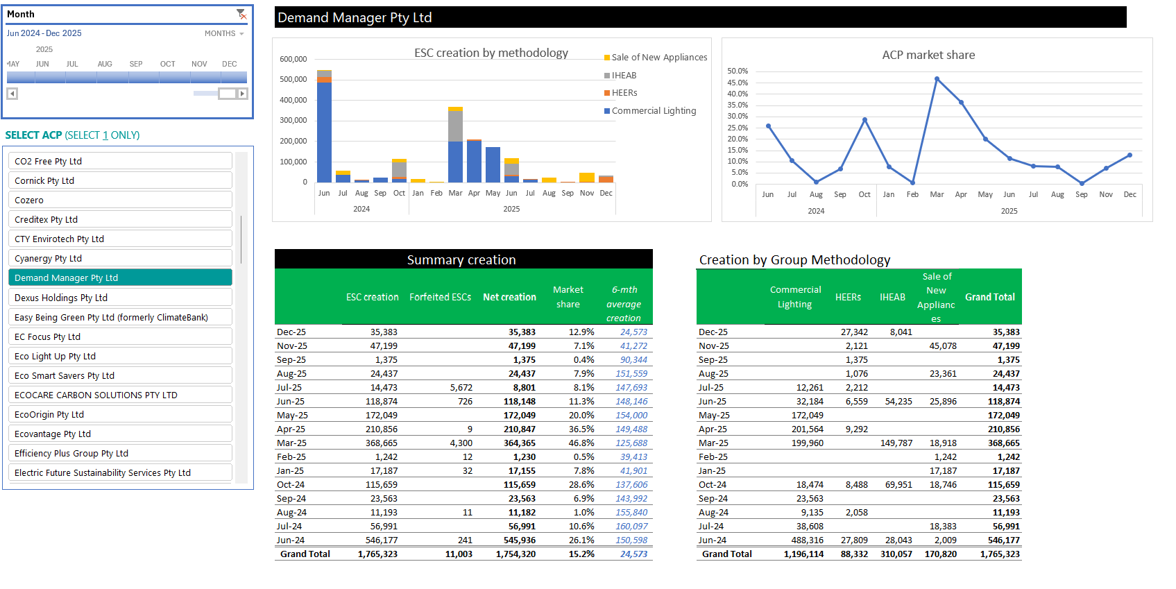
Task: Click the Forfeited ESCs column header
Action: 441,297
